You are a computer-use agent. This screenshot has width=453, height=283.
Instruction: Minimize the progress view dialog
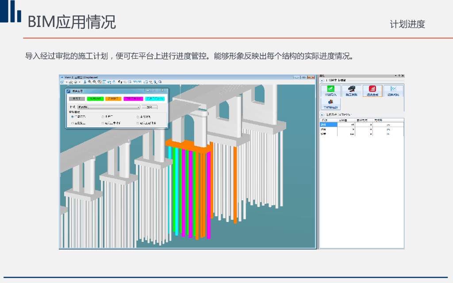[148, 90]
